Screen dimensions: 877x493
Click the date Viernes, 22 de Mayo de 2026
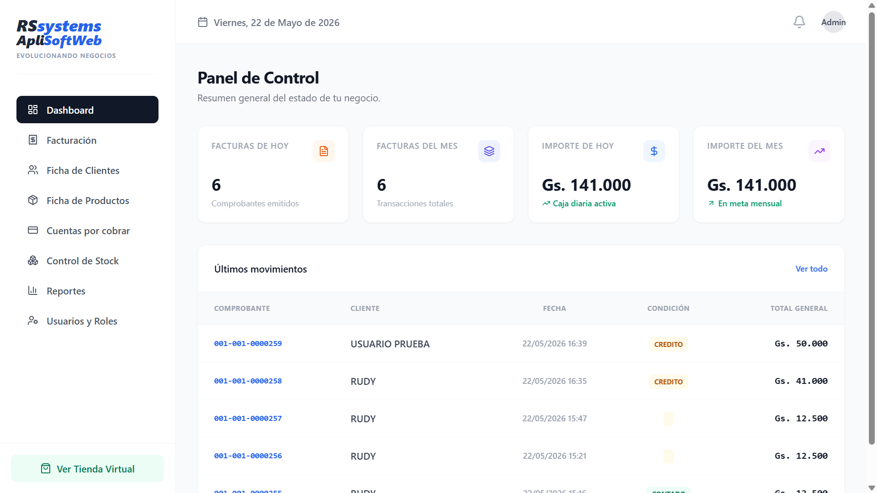(x=276, y=22)
